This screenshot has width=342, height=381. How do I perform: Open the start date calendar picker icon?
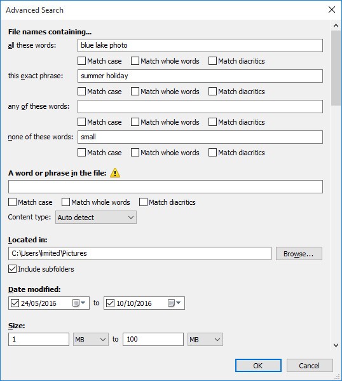79,303
